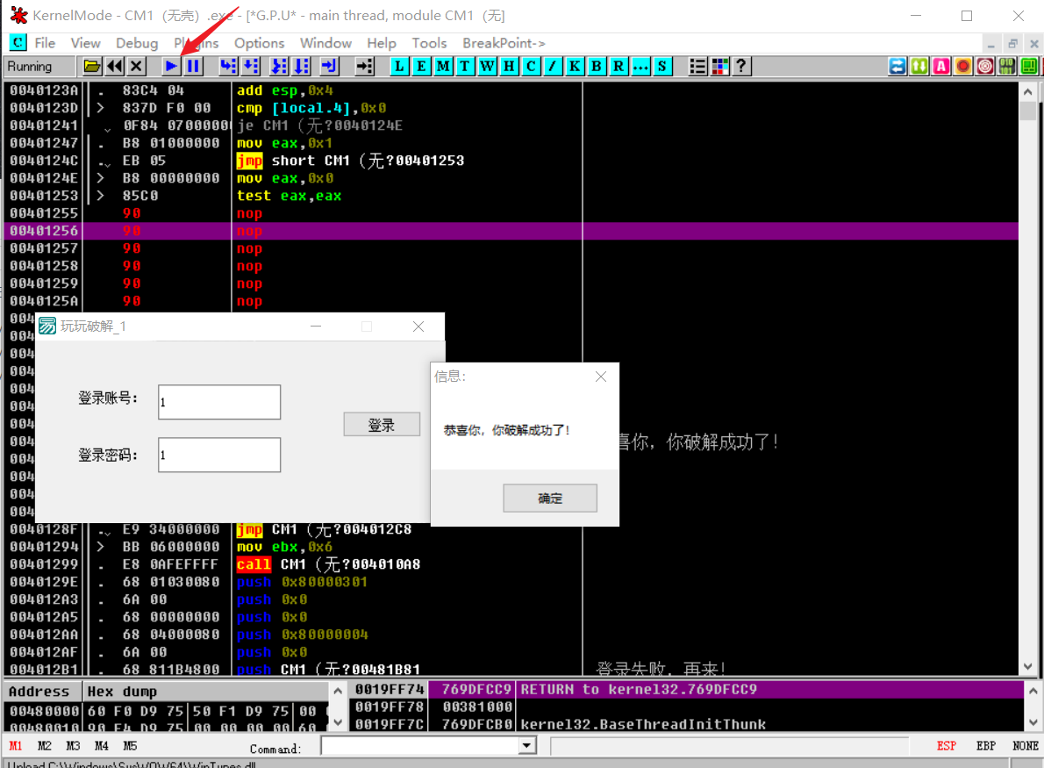Show the Memory map with M button

click(443, 67)
